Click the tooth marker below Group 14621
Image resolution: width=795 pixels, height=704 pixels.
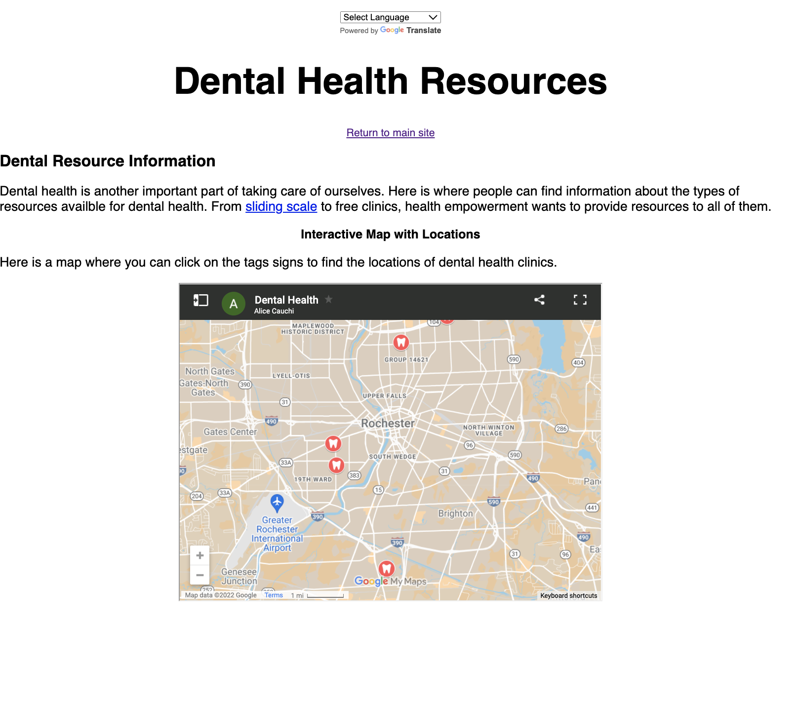click(x=400, y=341)
